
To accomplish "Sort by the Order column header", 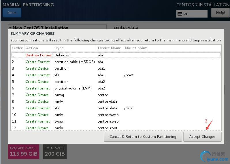I will click(18, 48).
